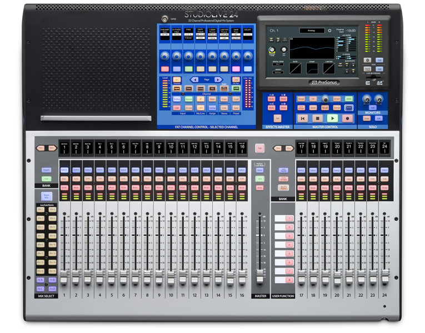Open the Digital Send selector on touchscreen

tap(278, 64)
